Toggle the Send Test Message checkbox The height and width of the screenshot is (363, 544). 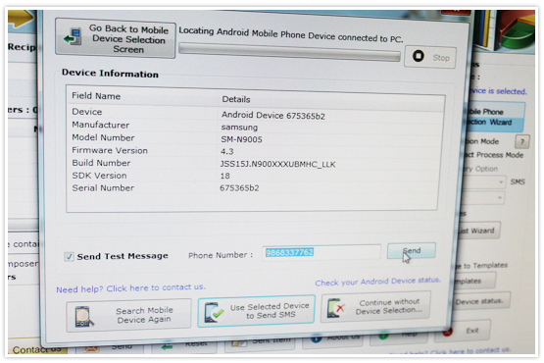(x=69, y=257)
